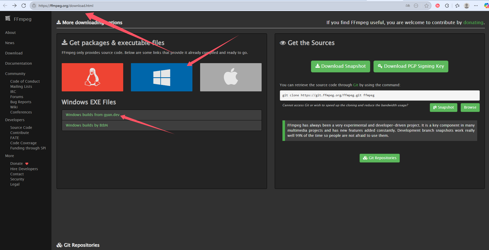Open Legal link in sidebar
This screenshot has width=489, height=250.
[x=15, y=184]
